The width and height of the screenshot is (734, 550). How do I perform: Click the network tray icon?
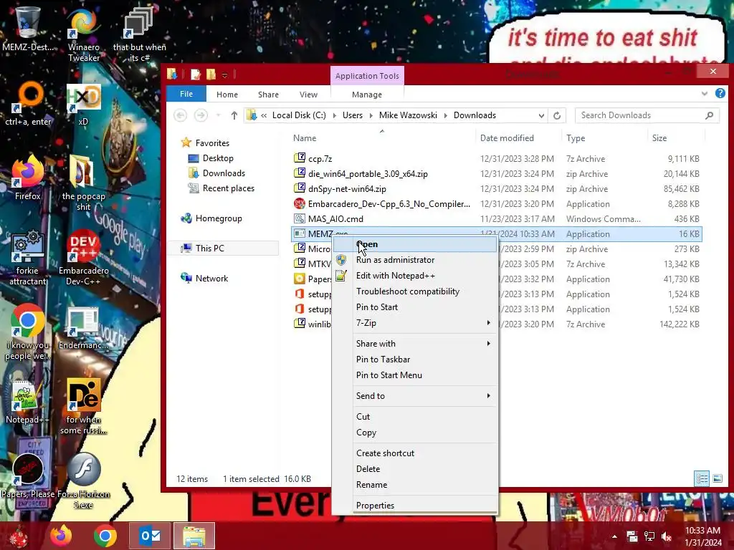pyautogui.click(x=649, y=536)
